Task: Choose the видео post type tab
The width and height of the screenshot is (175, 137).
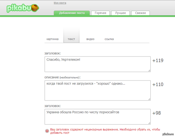Action: coord(90,39)
